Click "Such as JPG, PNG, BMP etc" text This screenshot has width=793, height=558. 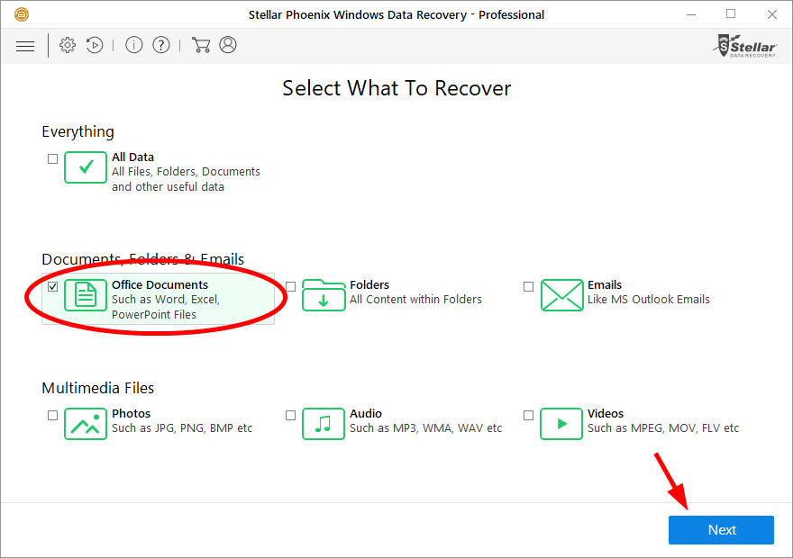182,428
